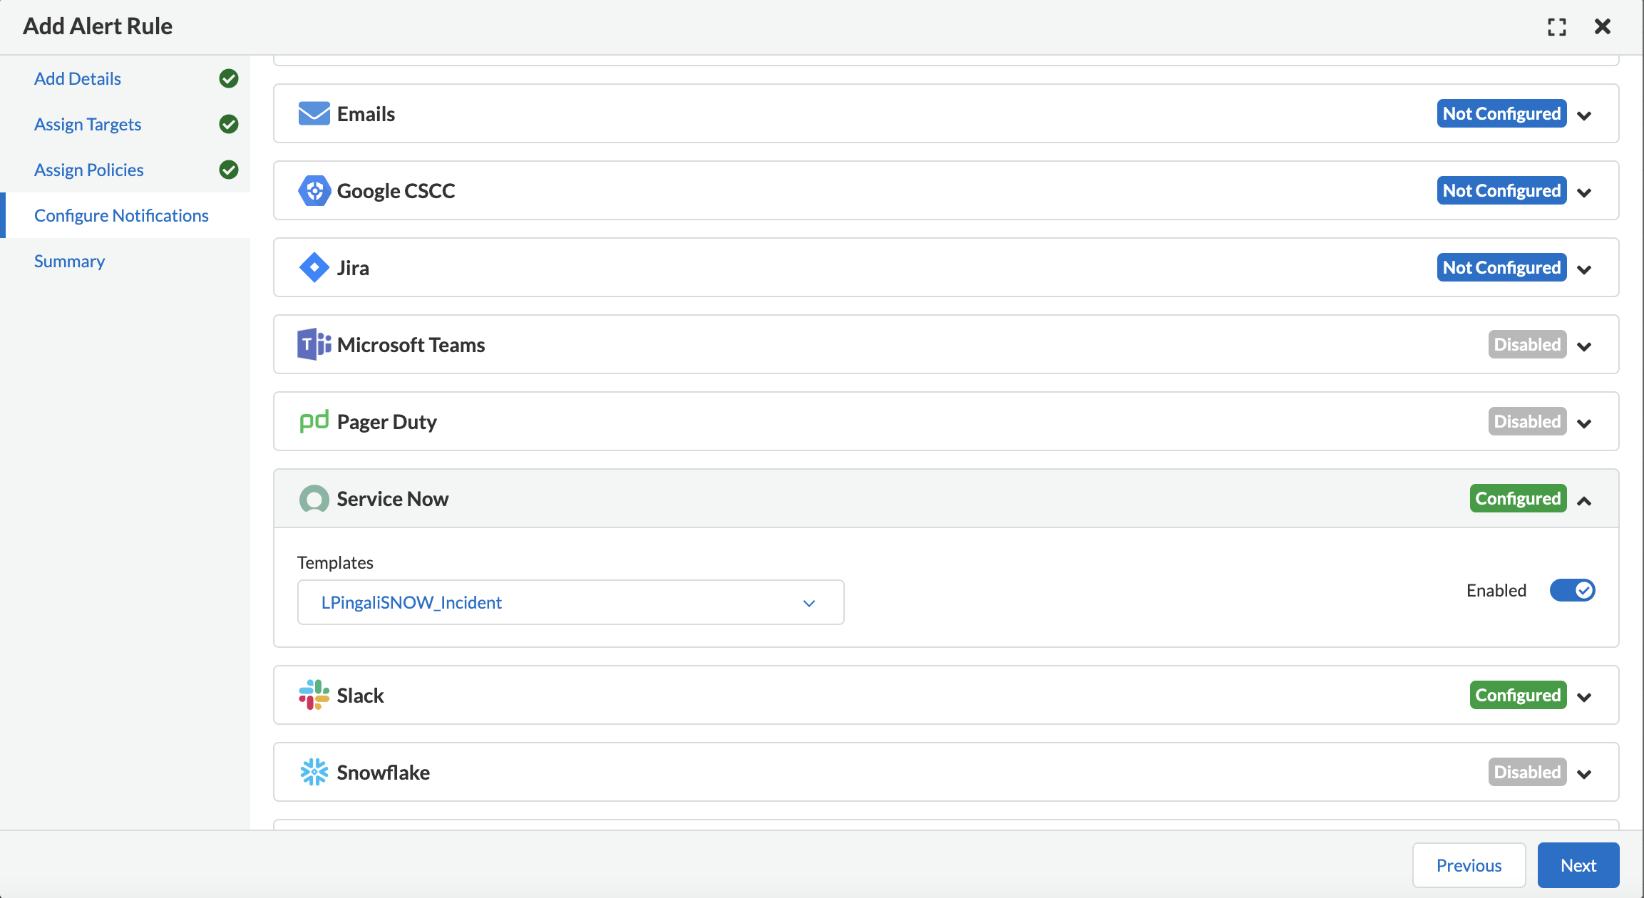The height and width of the screenshot is (898, 1644).
Task: Click the Snowflake icon
Action: coord(313,771)
